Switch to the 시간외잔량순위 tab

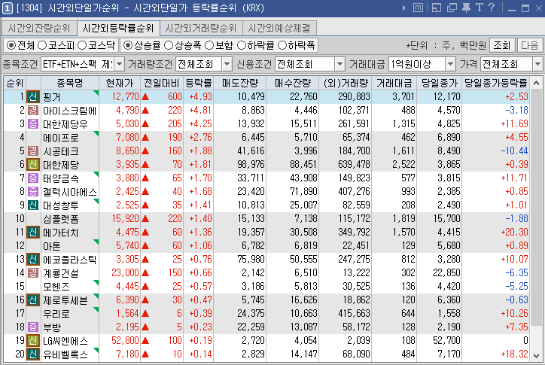click(39, 28)
